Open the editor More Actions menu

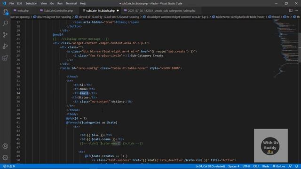296,10
